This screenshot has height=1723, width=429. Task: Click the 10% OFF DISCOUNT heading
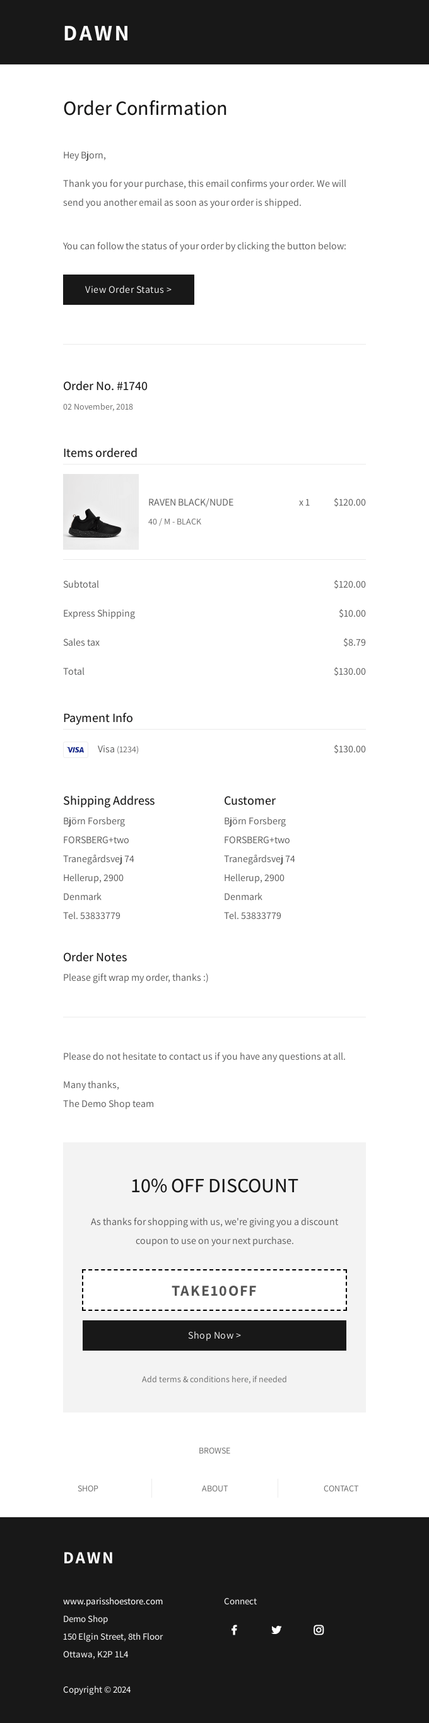(x=214, y=1185)
